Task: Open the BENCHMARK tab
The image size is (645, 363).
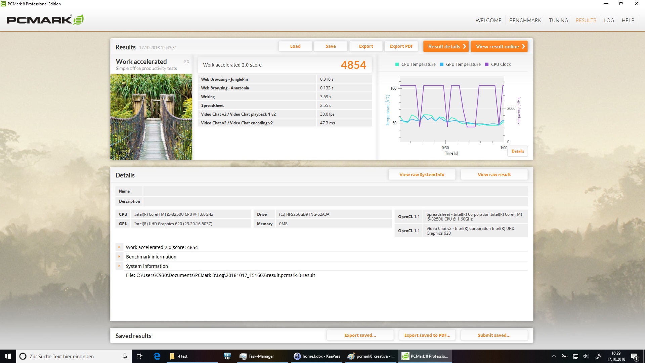Action: [525, 20]
